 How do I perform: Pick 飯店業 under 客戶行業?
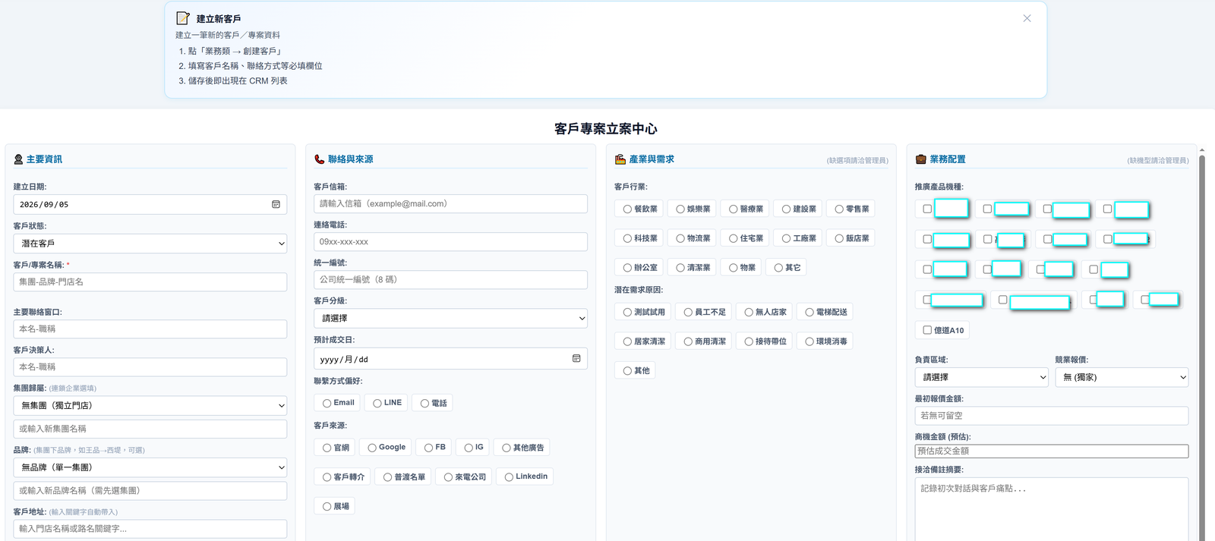839,238
